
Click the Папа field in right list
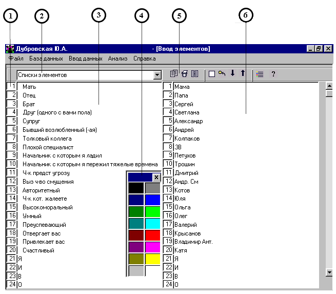(x=246, y=95)
